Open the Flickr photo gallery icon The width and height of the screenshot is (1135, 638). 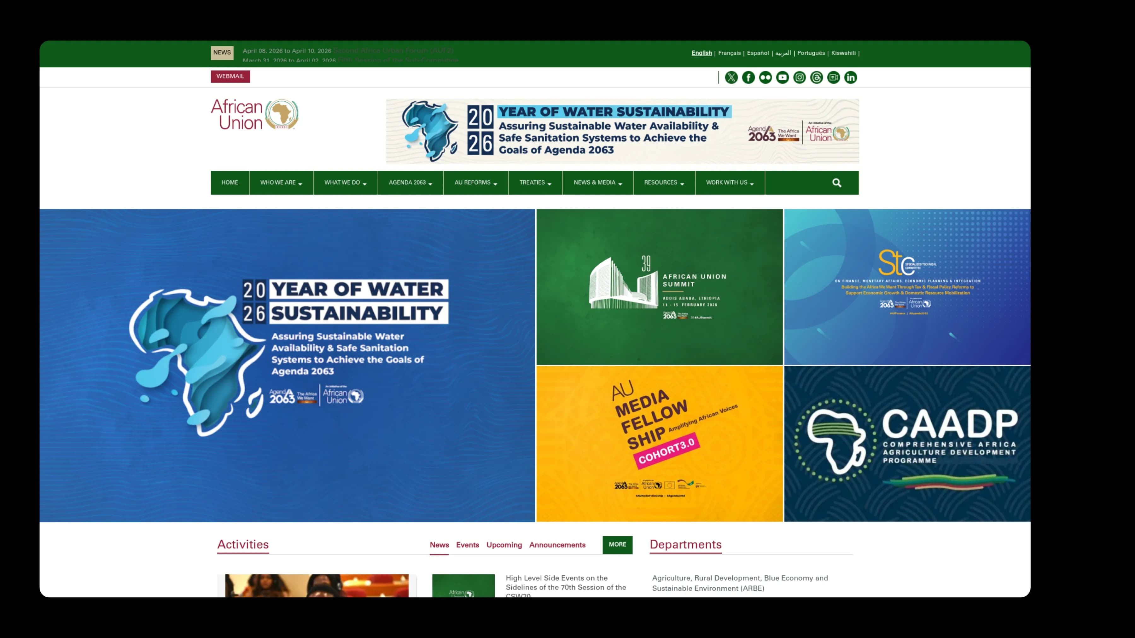(x=765, y=78)
